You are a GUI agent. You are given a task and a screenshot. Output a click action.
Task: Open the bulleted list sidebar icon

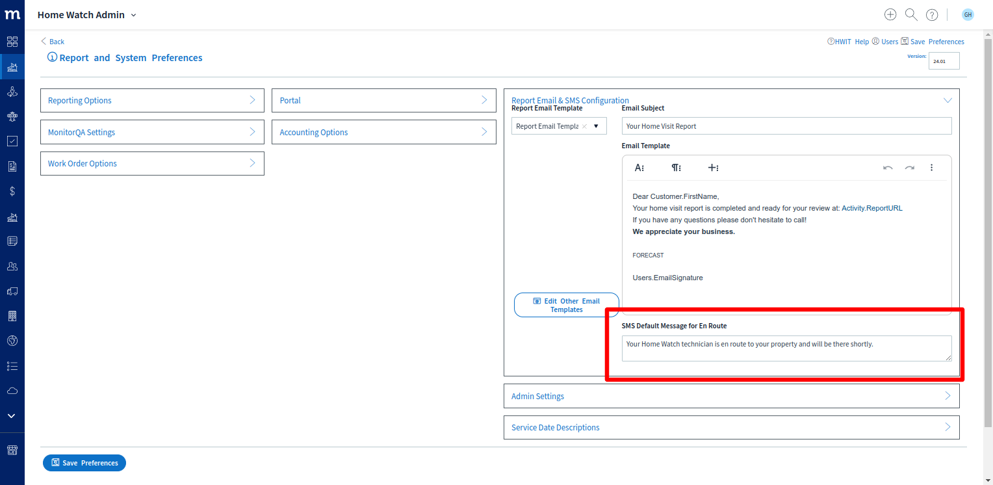point(12,366)
